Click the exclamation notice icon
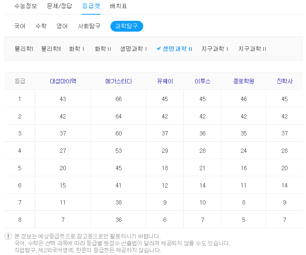Screen dimensions: 306x255 [8, 236]
